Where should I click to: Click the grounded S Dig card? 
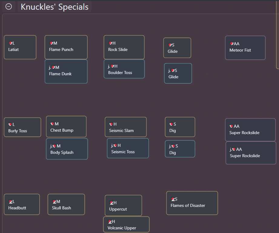pyautogui.click(x=180, y=127)
